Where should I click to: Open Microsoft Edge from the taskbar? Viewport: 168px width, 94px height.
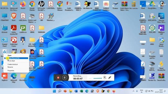click(87, 91)
